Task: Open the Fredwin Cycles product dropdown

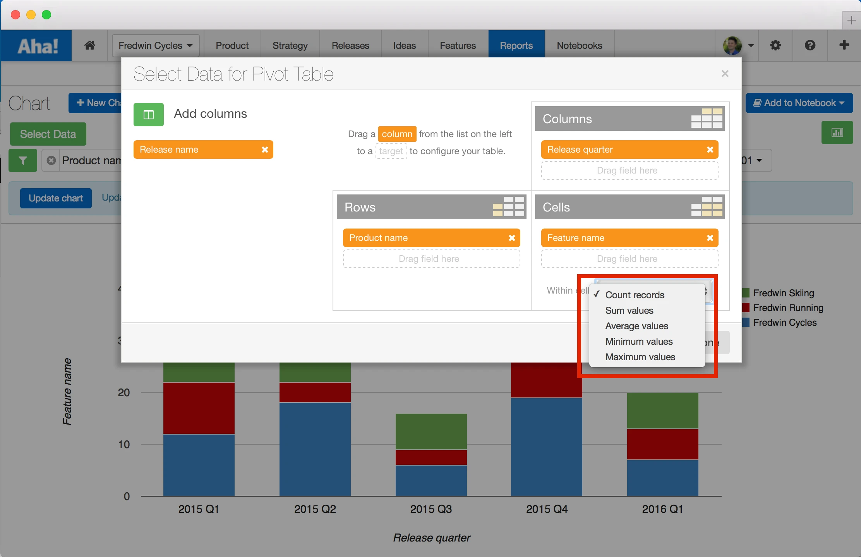Action: (156, 46)
